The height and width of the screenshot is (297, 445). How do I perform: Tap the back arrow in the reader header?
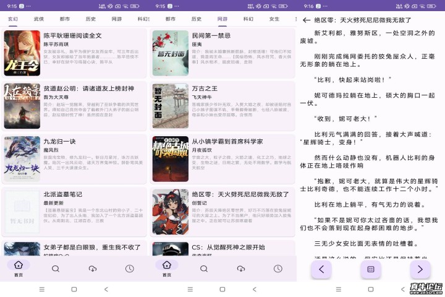(x=307, y=20)
